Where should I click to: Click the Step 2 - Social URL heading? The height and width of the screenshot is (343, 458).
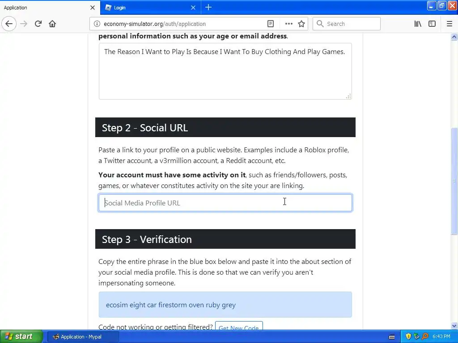[x=145, y=128]
